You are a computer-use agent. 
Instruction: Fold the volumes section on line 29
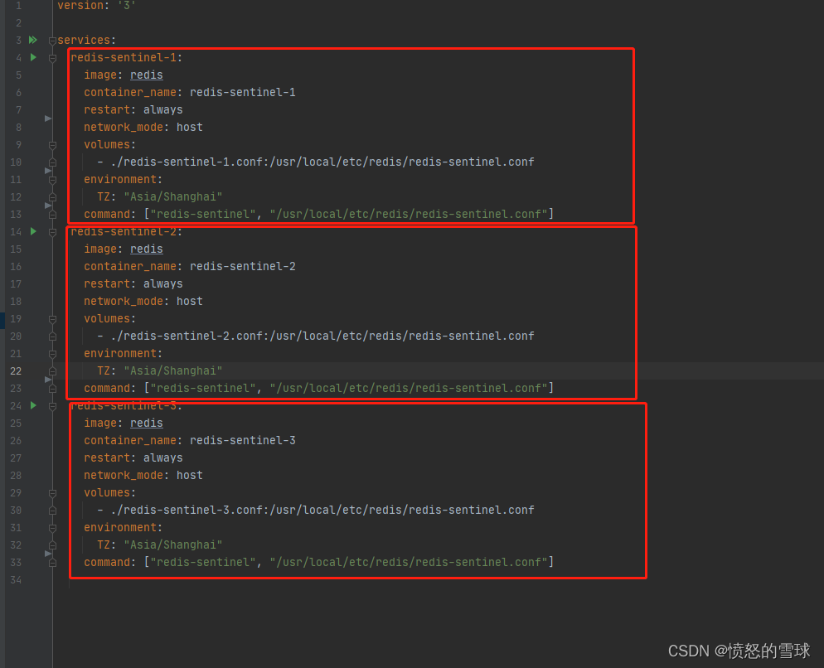(52, 493)
